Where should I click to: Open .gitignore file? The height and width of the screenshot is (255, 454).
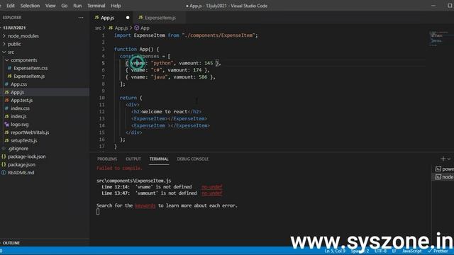click(18, 149)
